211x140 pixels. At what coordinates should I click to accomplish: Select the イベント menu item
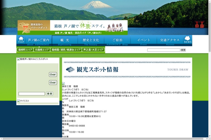coord(143,40)
